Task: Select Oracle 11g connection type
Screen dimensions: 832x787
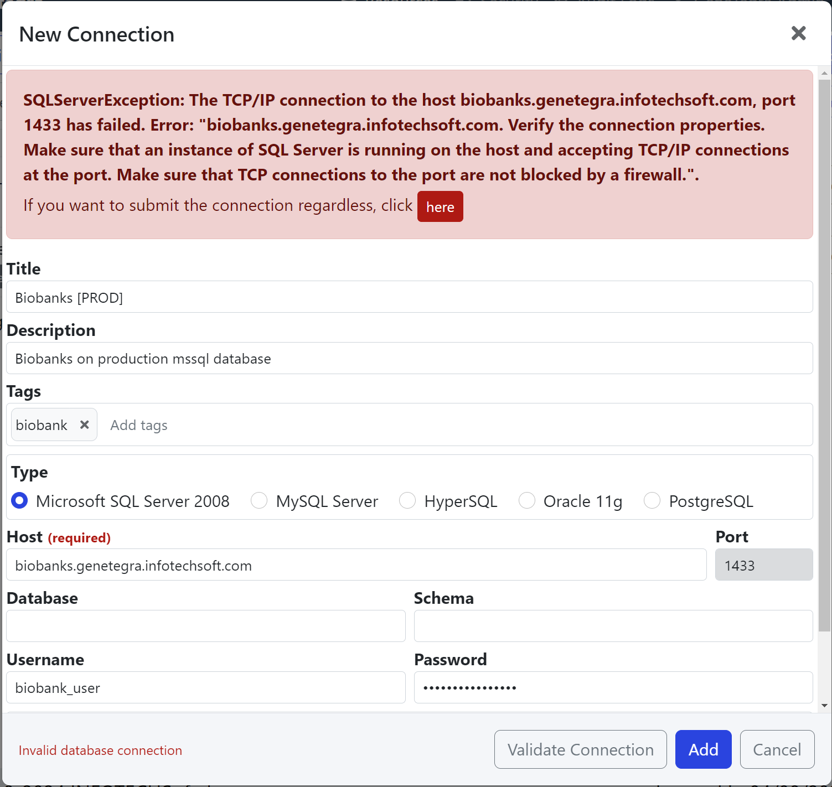Action: click(x=527, y=500)
